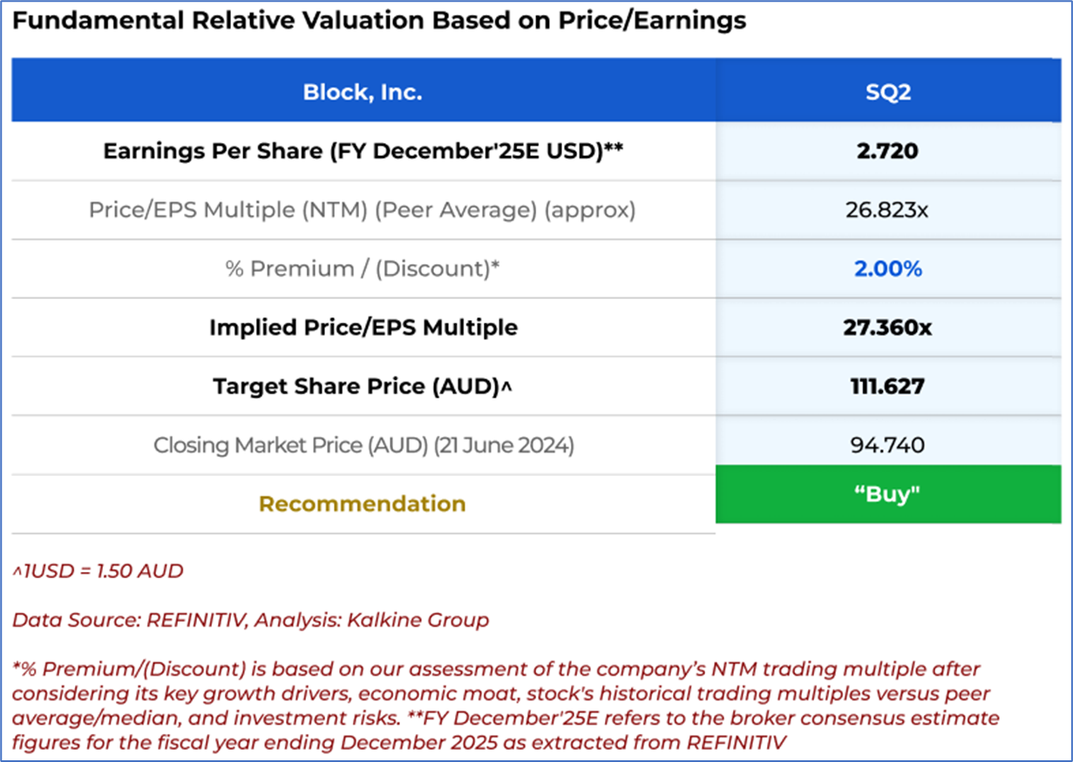The width and height of the screenshot is (1073, 762).
Task: Select the Earnings Per Share row label
Action: pyautogui.click(x=363, y=151)
